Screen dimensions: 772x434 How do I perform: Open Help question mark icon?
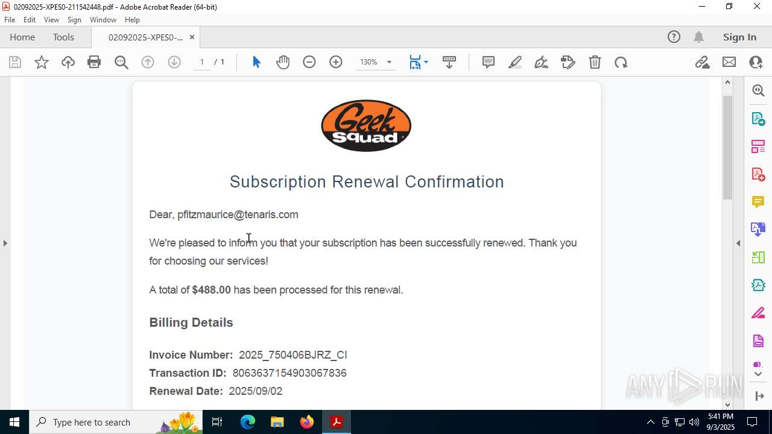tap(674, 37)
